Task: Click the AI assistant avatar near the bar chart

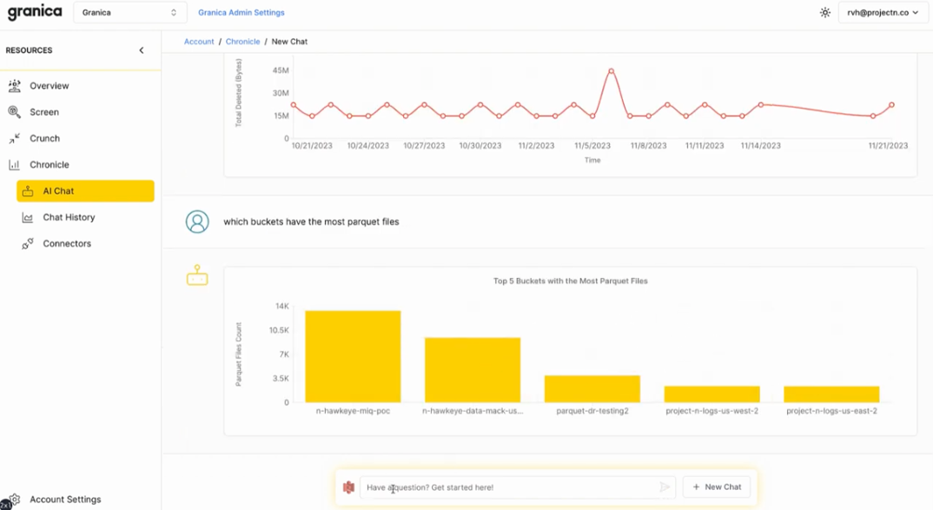Action: [197, 276]
